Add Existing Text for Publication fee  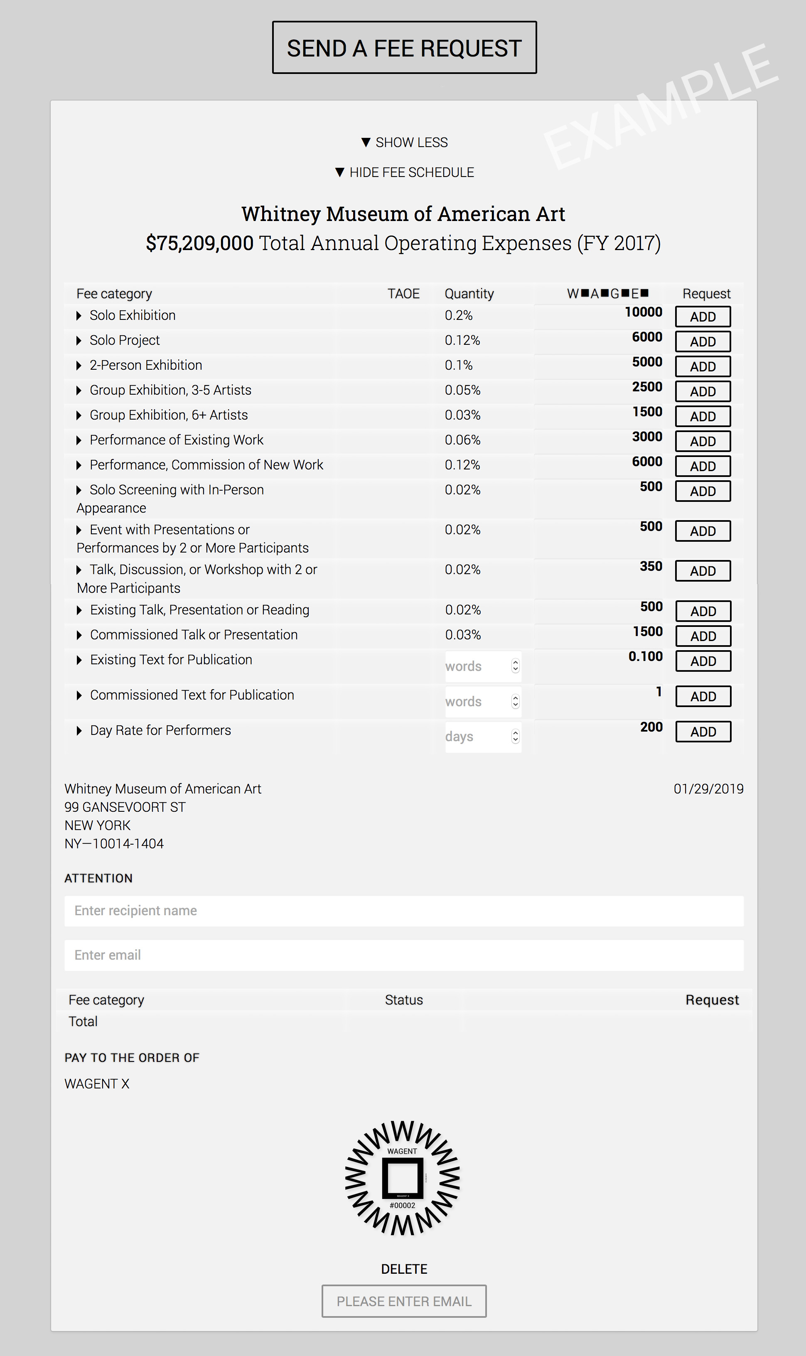click(x=703, y=661)
